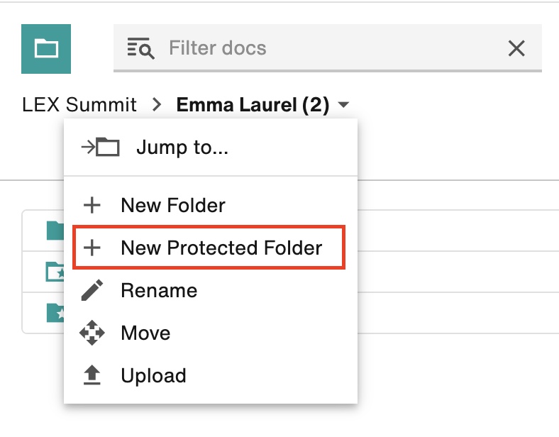
Task: Click Emma Laurel (2) breadcrumb label
Action: pos(253,105)
